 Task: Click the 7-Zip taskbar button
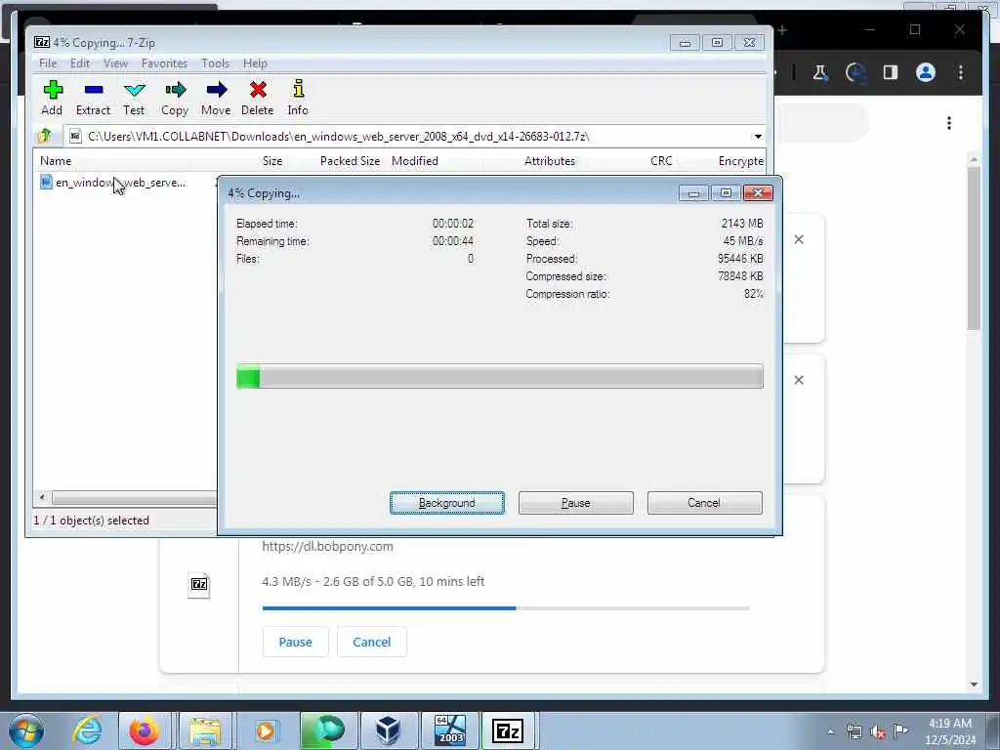[509, 730]
